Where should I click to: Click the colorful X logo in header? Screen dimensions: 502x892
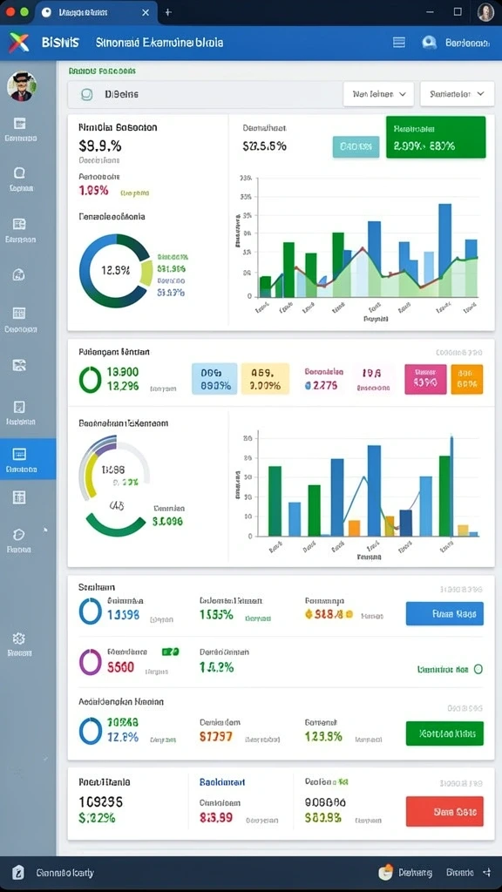[x=18, y=42]
